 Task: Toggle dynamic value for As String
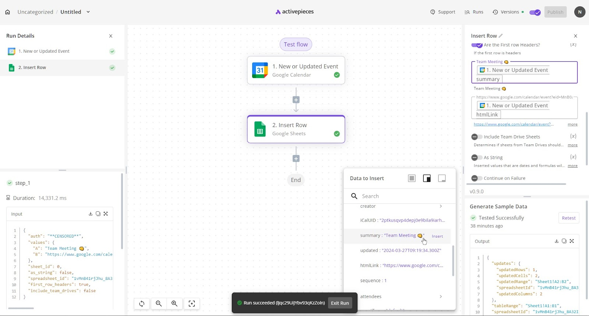click(x=573, y=157)
